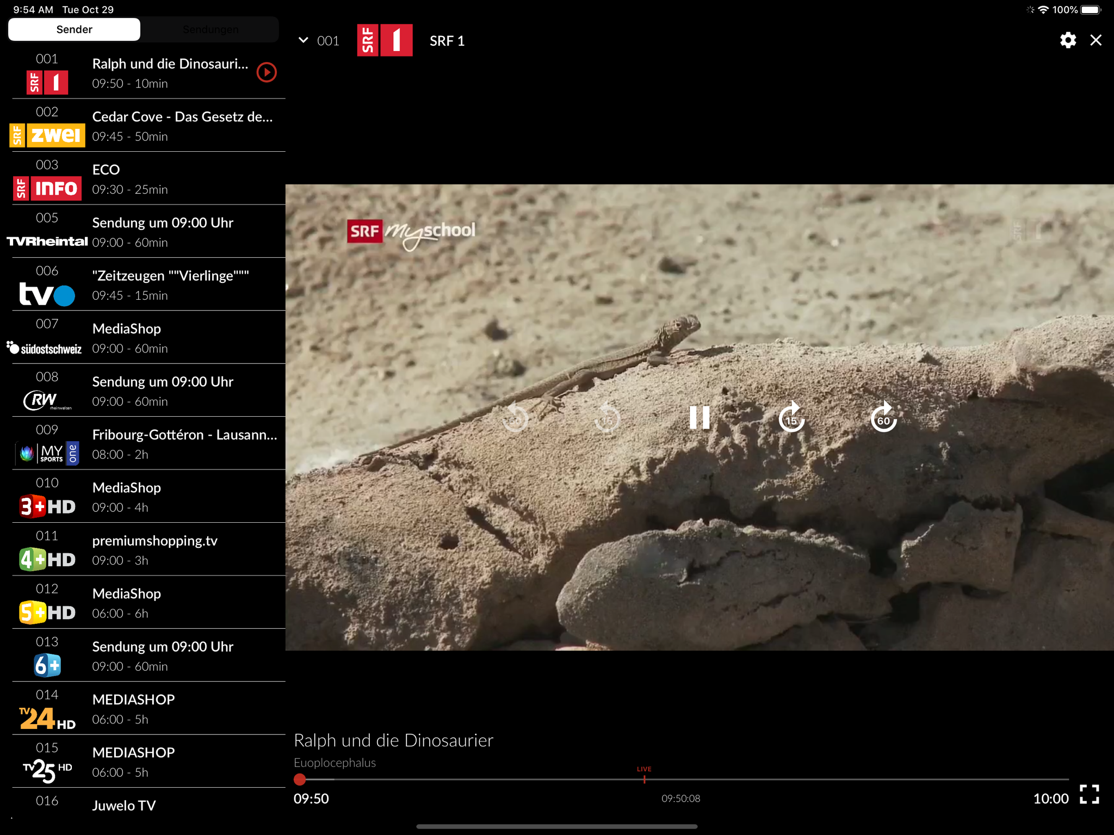Skip forward 60 seconds

pyautogui.click(x=883, y=418)
